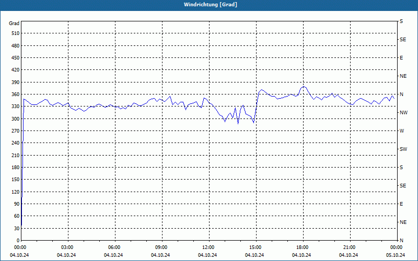Click the E compass label beside the 450 gridline

pos(401,58)
